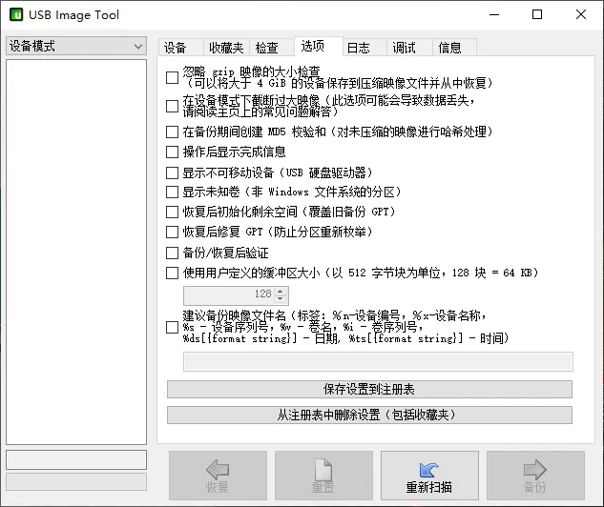Click the buffer size field showing 128
Screen dimensions: 604x507
[x=230, y=295]
